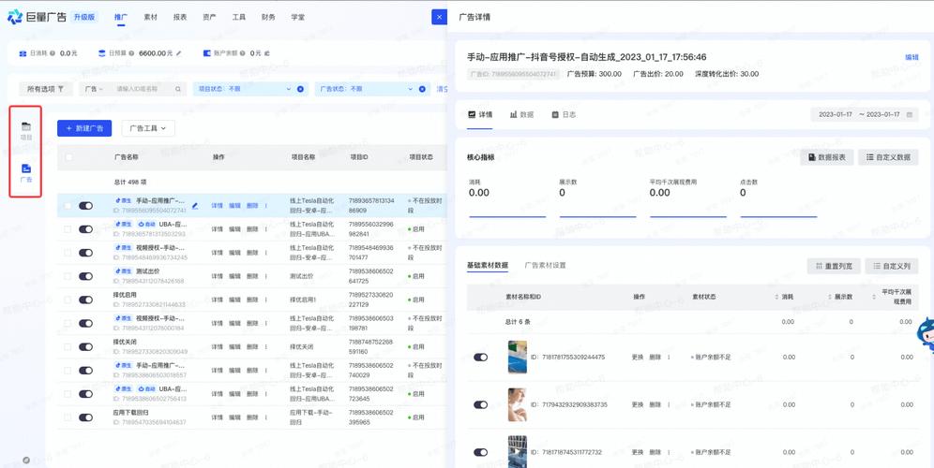This screenshot has height=468, width=934.
Task: Click the calendar icon in date range
Action: (x=910, y=115)
